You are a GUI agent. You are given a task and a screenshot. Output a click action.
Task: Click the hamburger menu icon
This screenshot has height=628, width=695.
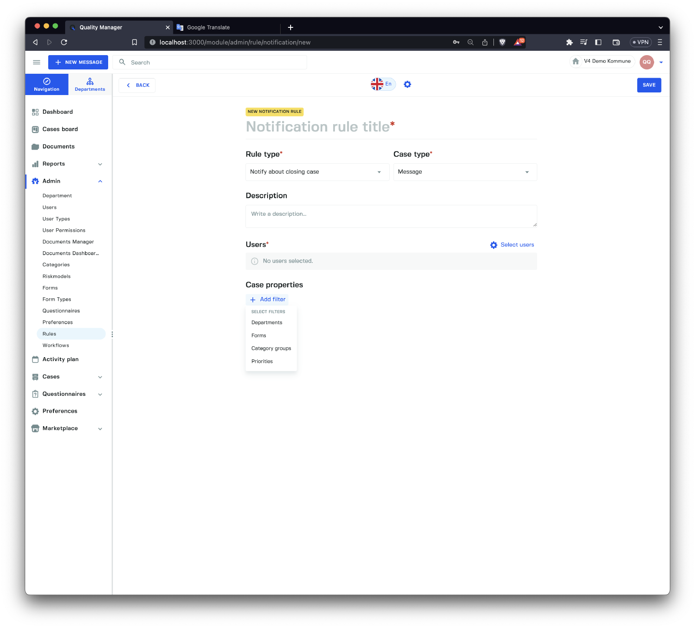(x=36, y=62)
